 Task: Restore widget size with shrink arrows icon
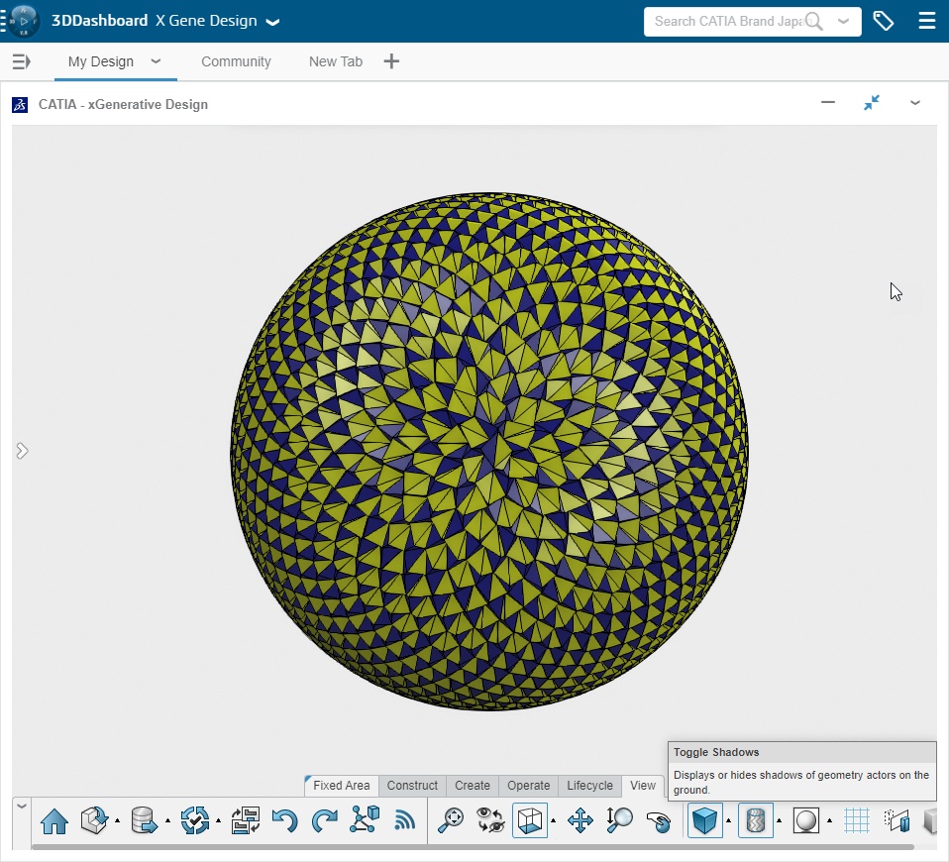coord(872,102)
